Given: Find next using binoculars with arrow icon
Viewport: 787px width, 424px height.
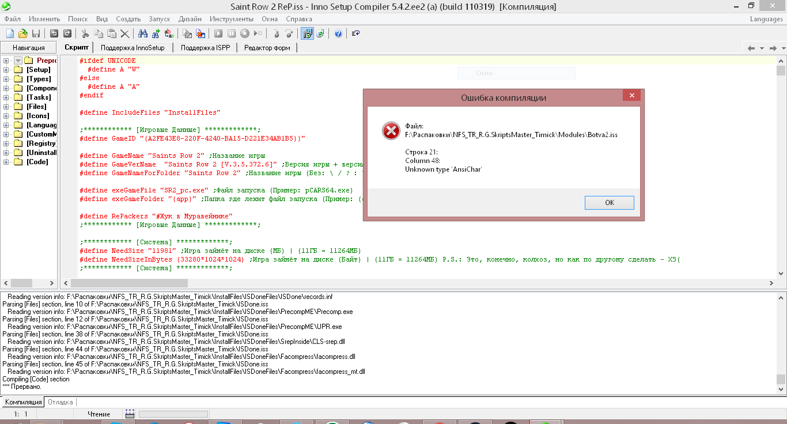Looking at the screenshot, I should pyautogui.click(x=156, y=33).
